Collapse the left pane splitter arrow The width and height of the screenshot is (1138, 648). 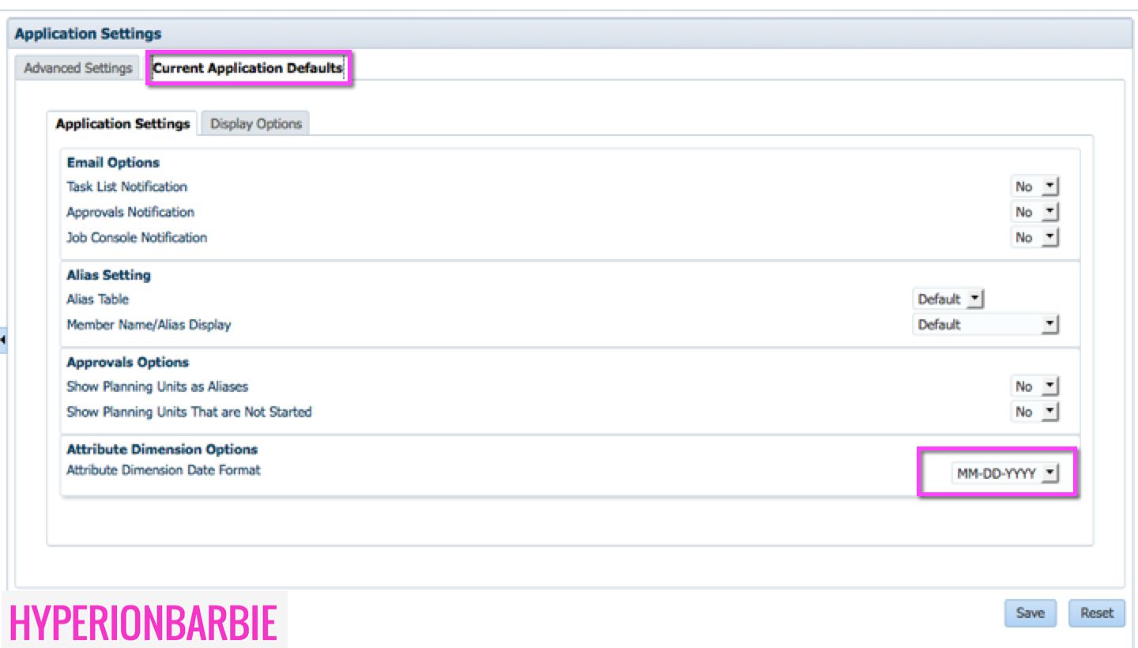[x=3, y=340]
